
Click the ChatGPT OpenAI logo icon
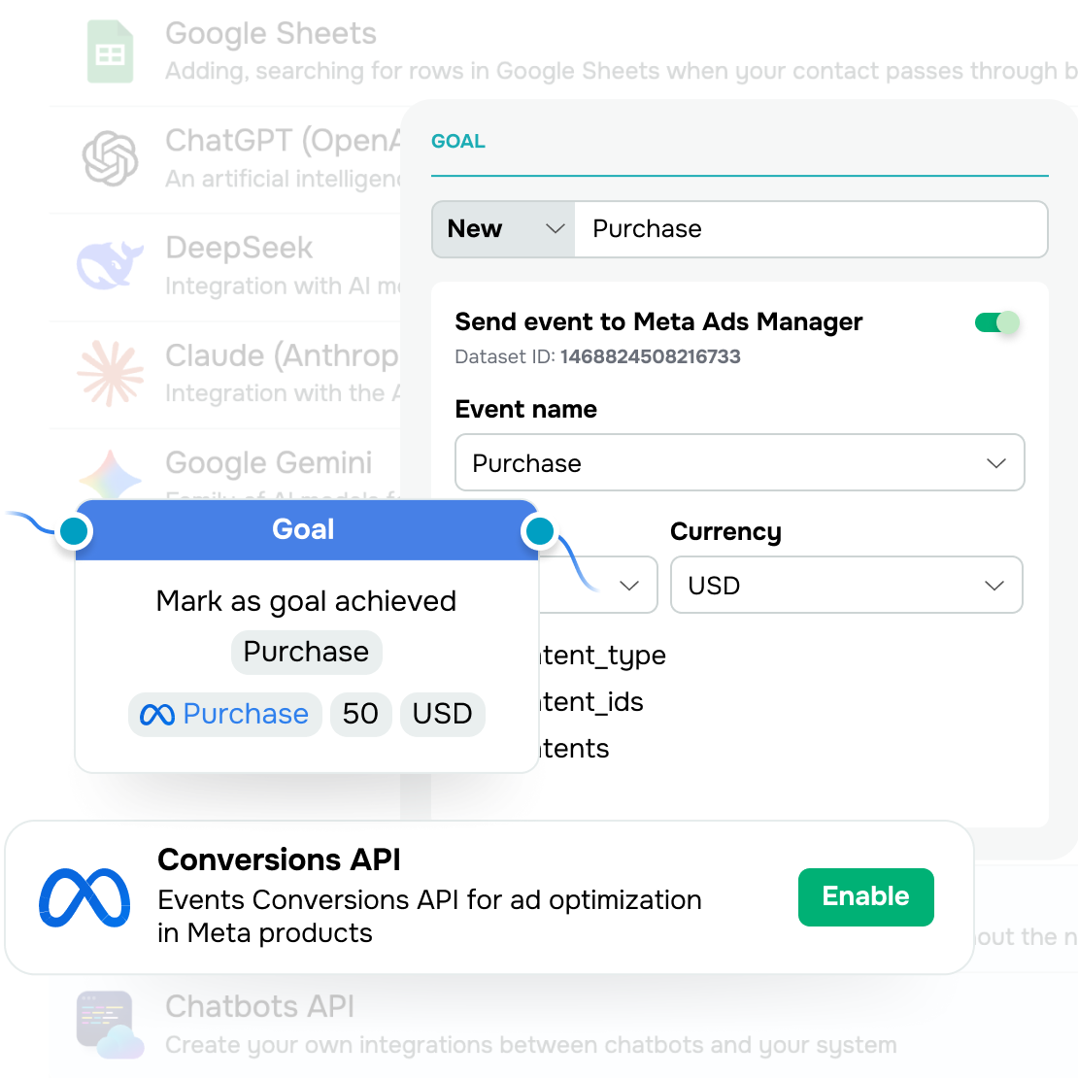(110, 158)
